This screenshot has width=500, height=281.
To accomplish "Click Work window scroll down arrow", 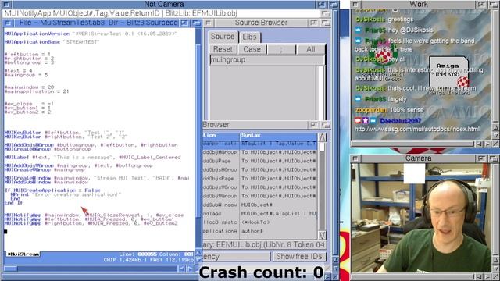I will (x=495, y=135).
